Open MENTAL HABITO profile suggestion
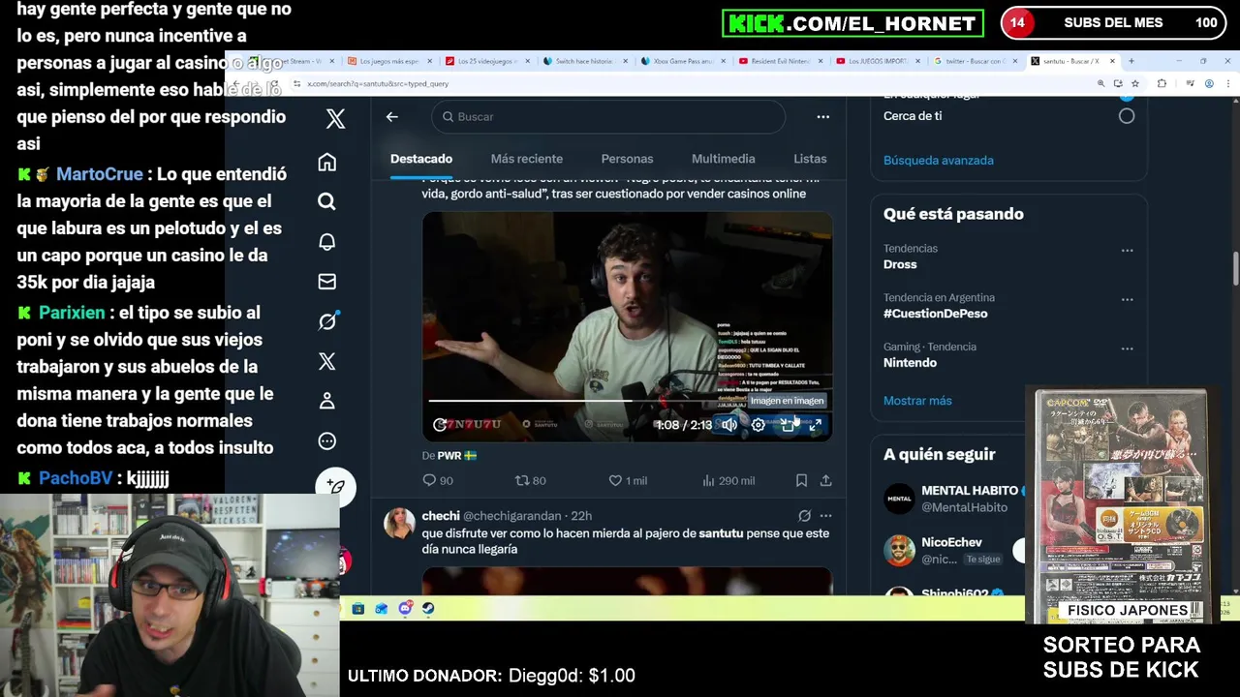This screenshot has height=697, width=1240. coord(970,491)
